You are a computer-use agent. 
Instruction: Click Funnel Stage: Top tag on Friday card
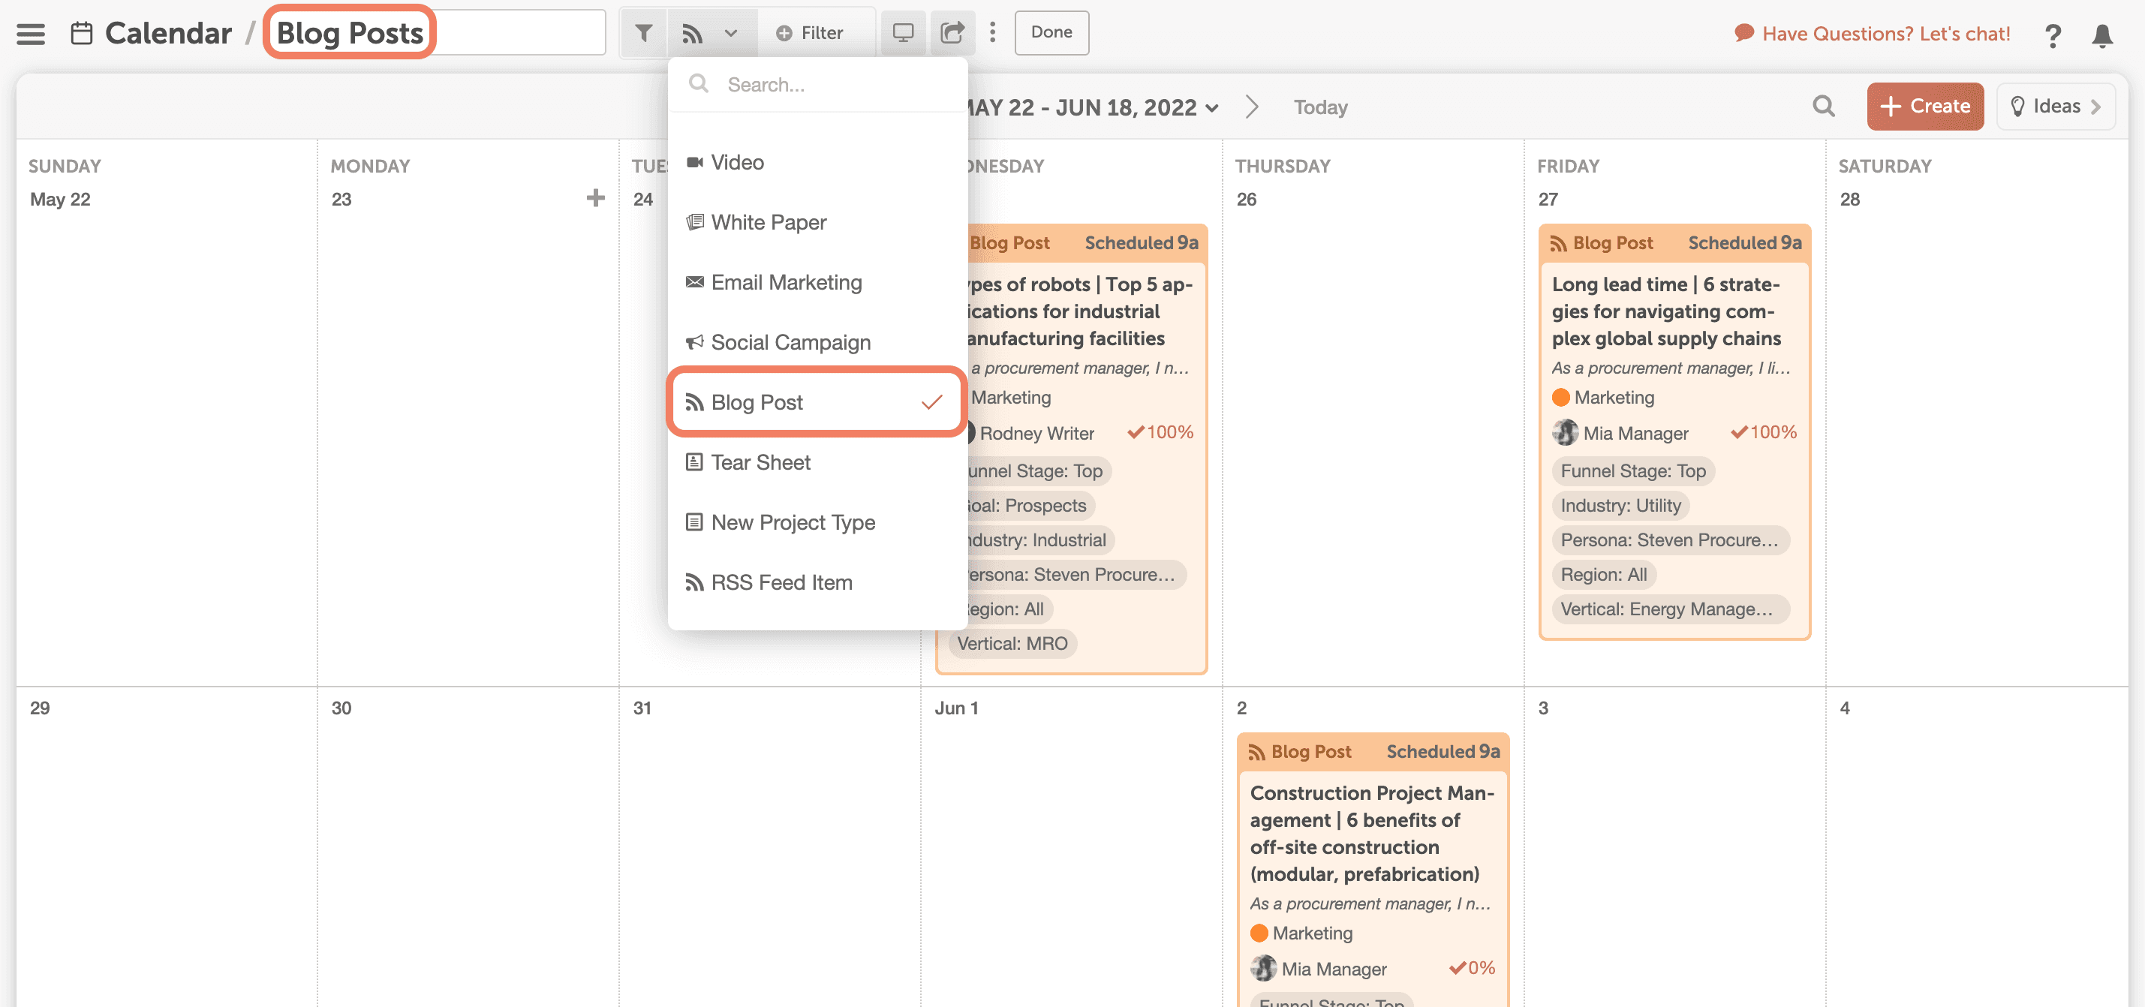click(1633, 471)
